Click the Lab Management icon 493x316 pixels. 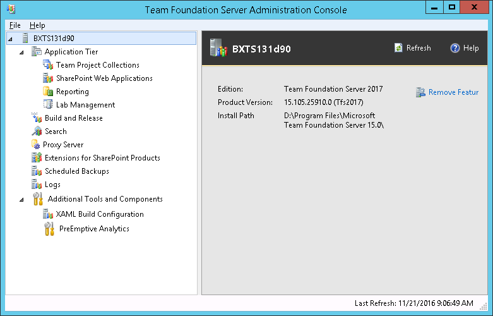click(48, 104)
